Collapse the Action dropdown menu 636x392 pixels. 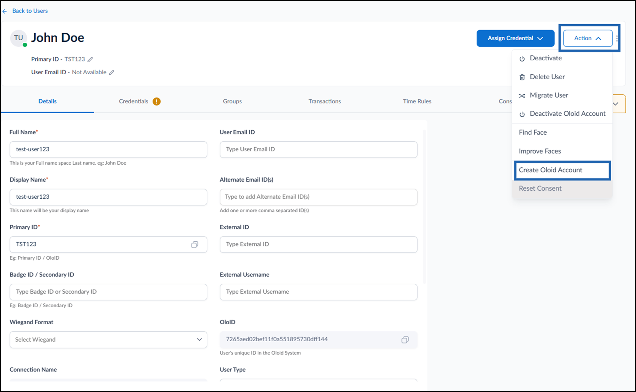pos(588,38)
